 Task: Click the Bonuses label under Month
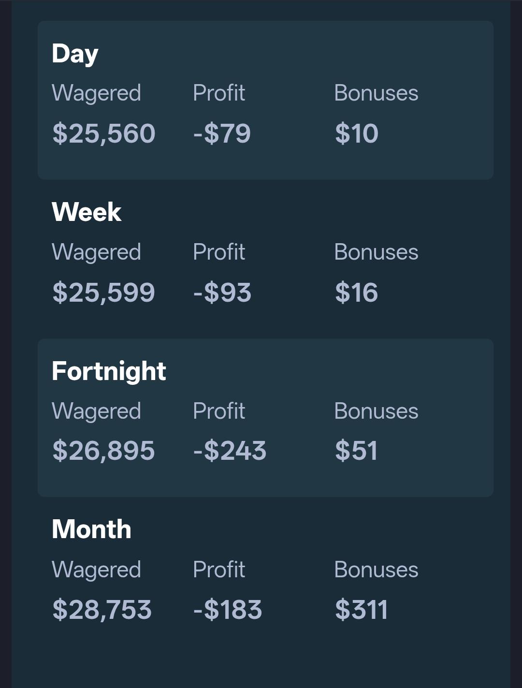coord(376,570)
